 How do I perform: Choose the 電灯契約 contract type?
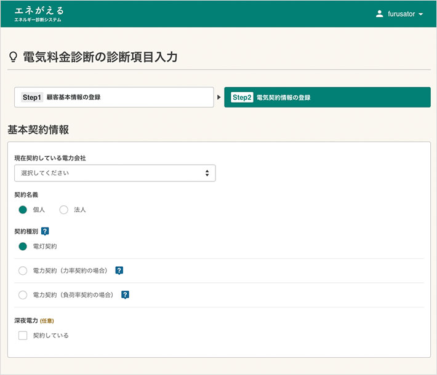(x=23, y=247)
